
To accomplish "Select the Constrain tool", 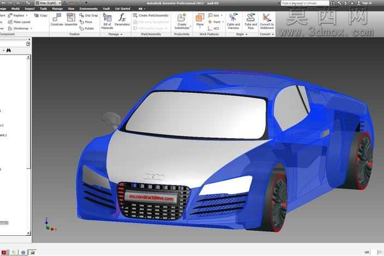I will click(x=57, y=19).
